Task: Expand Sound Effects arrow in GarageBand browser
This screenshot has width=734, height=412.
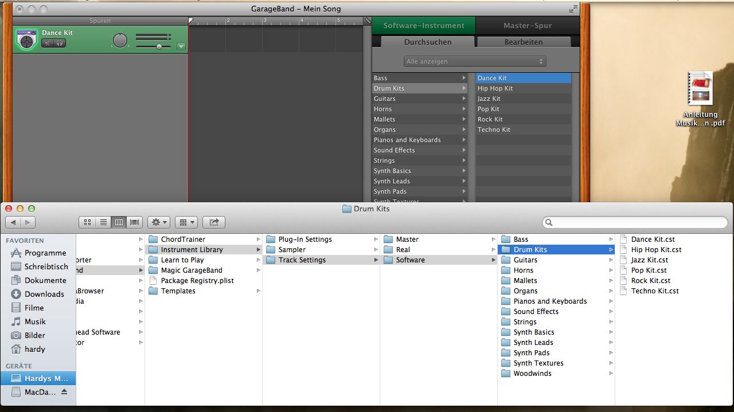Action: (x=464, y=150)
